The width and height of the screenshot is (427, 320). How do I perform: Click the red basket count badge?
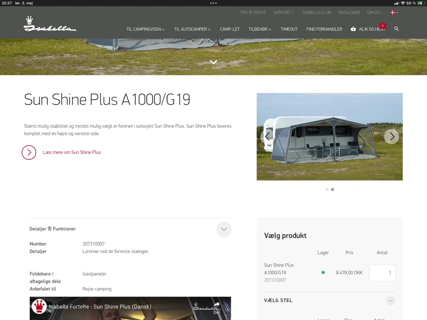(383, 26)
